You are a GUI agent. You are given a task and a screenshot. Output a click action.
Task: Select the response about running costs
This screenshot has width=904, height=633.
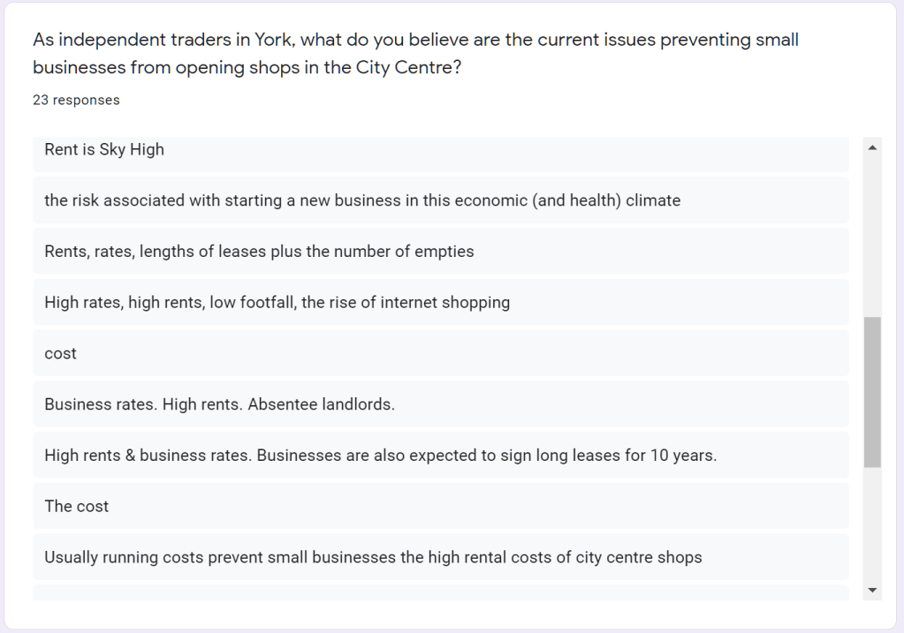[x=373, y=558]
